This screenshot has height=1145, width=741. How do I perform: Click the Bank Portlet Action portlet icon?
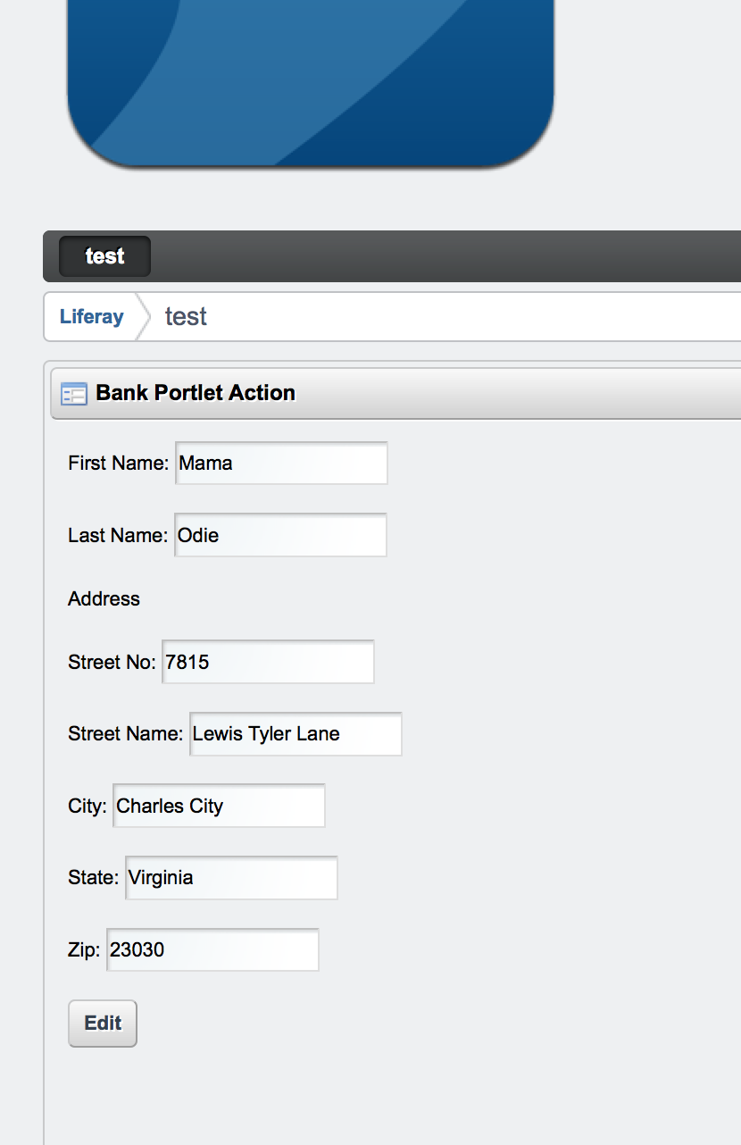[x=73, y=393]
